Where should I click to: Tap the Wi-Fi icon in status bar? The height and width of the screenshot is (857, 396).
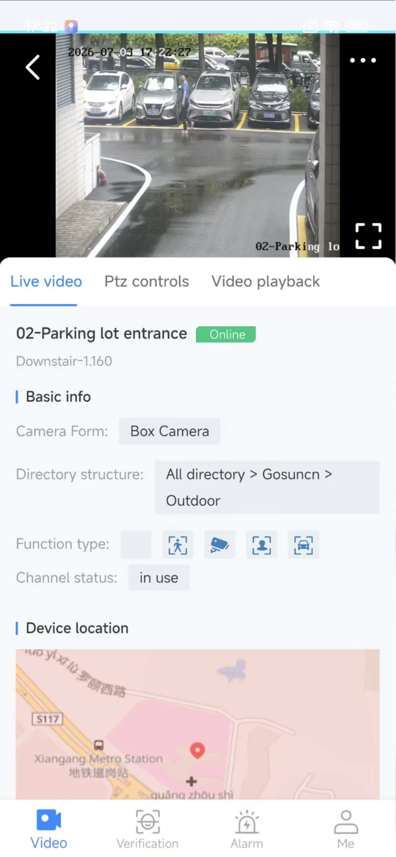332,26
